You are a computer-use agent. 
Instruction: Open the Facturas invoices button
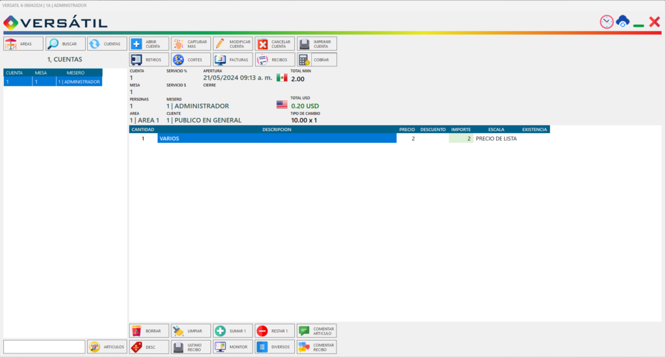pyautogui.click(x=233, y=60)
